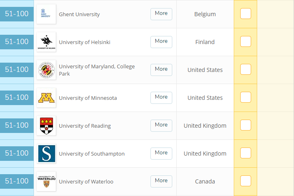
Task: Click the 51-100 rank badge beside Ghent University
Action: coord(17,14)
